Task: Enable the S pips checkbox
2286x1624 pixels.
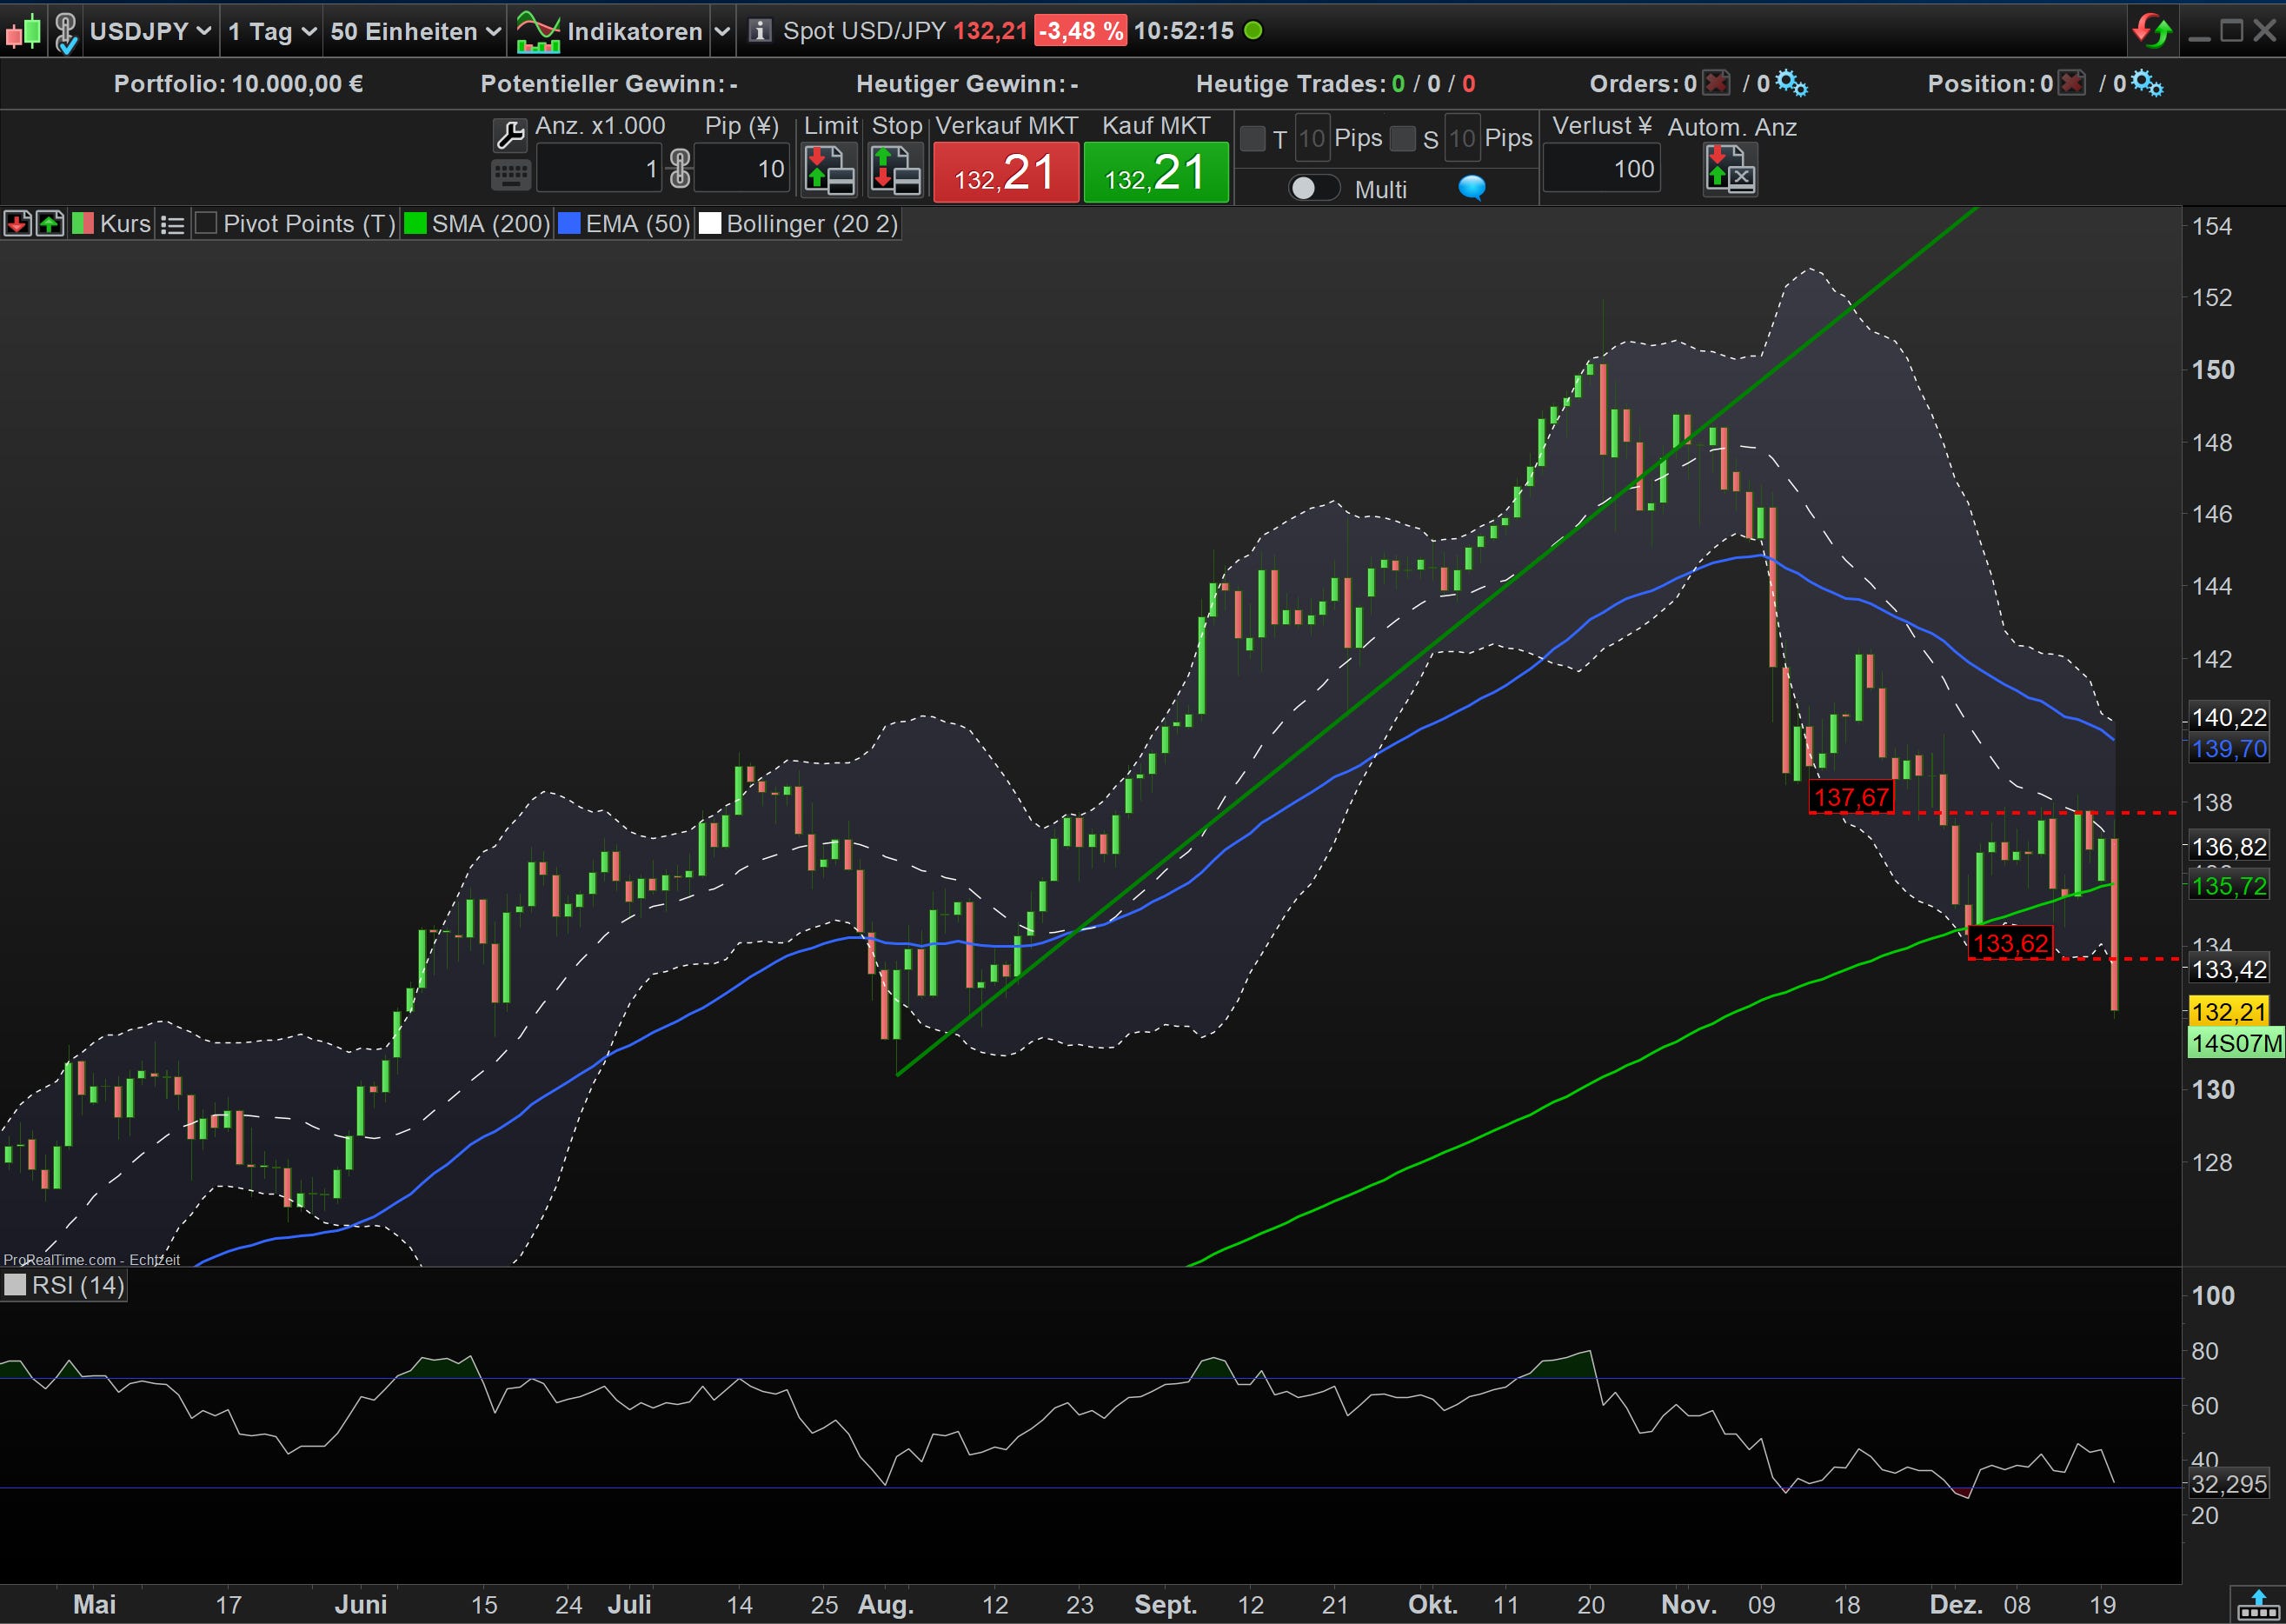Action: point(1404,138)
